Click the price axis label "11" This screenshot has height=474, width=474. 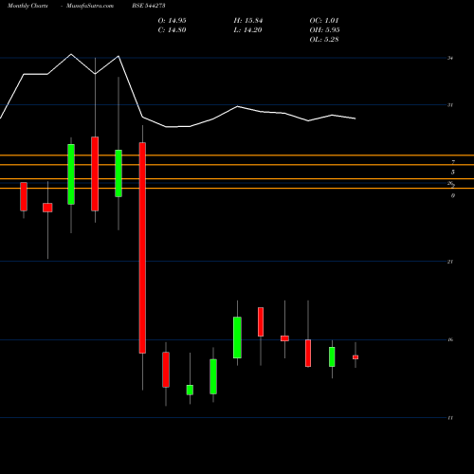[x=450, y=418]
